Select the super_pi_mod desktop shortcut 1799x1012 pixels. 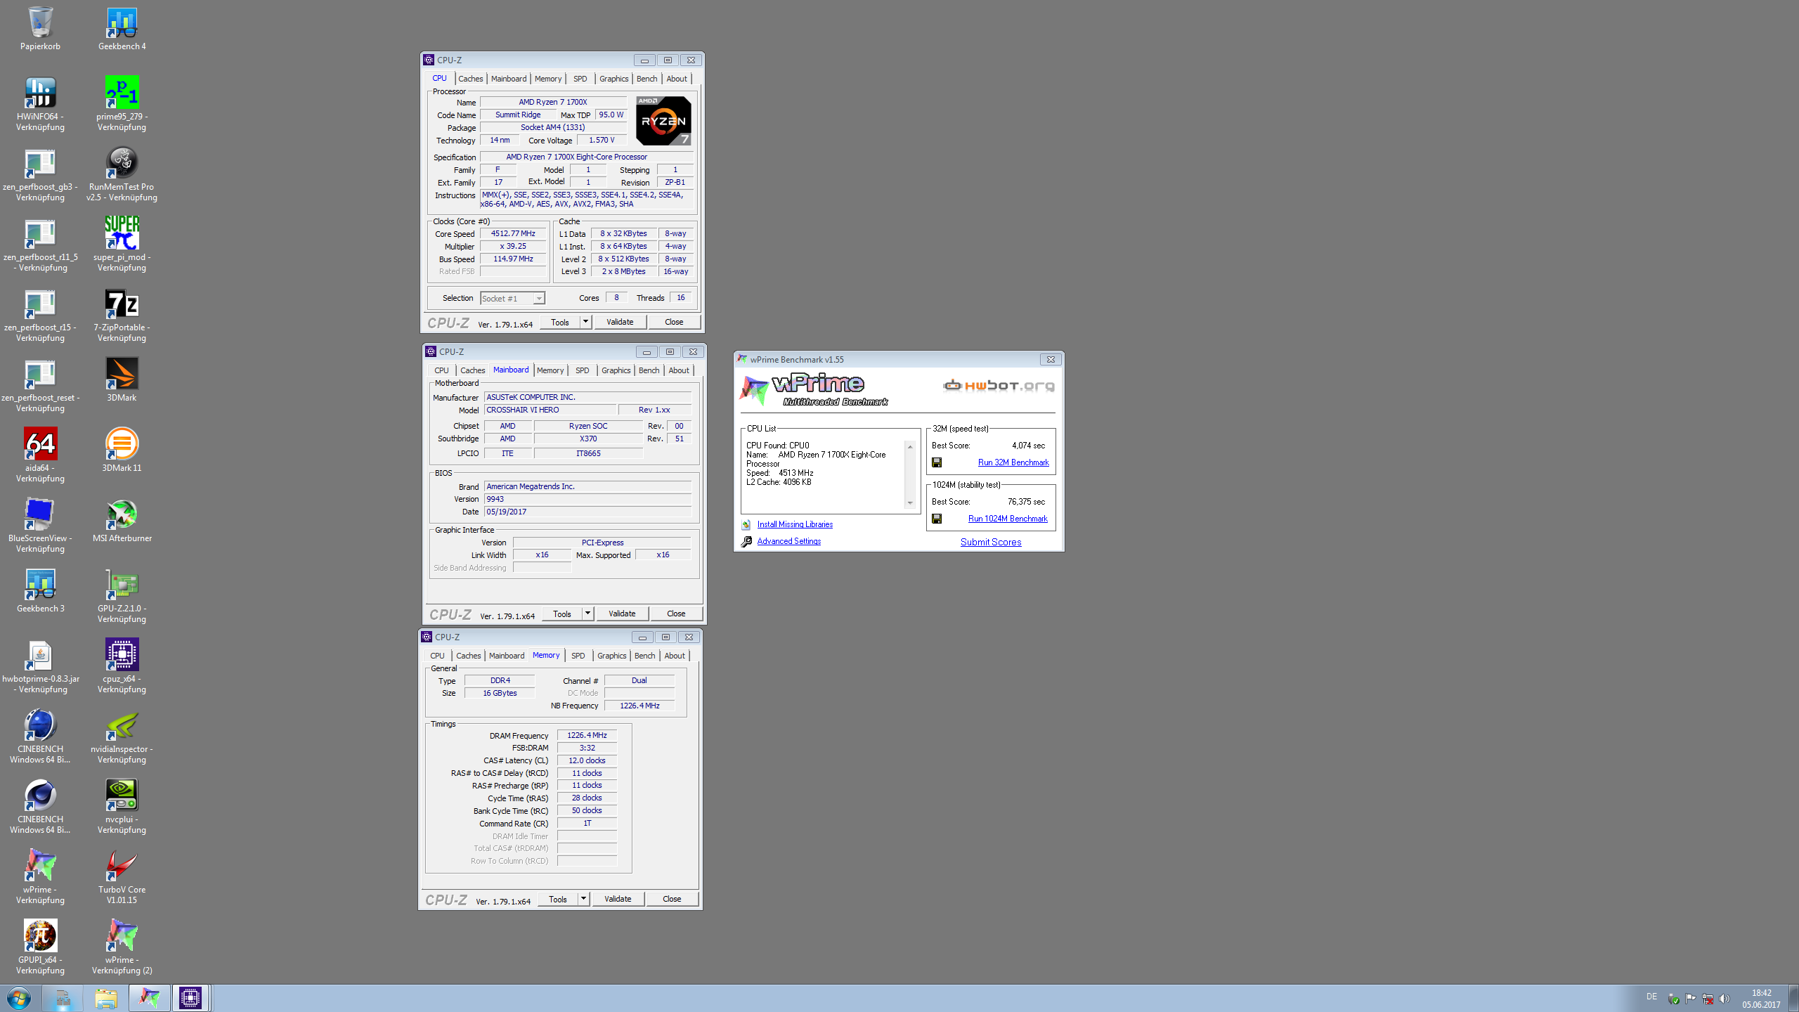click(x=122, y=245)
